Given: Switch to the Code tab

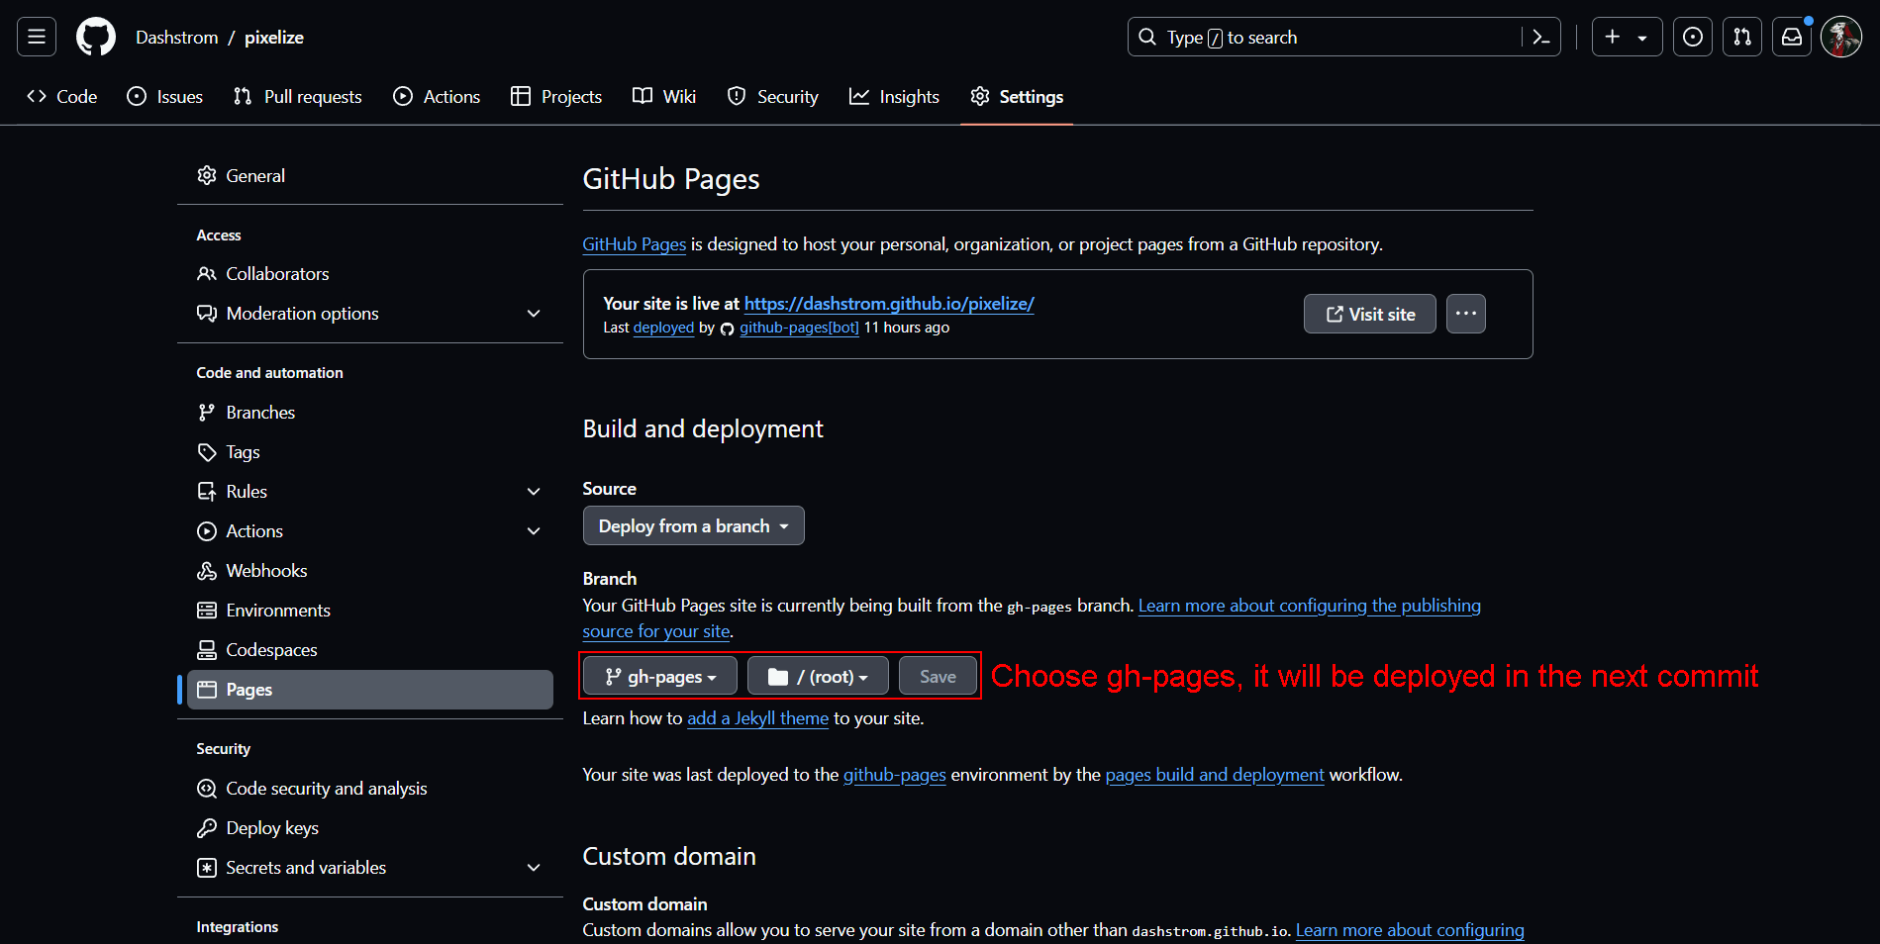Looking at the screenshot, I should click(x=62, y=96).
